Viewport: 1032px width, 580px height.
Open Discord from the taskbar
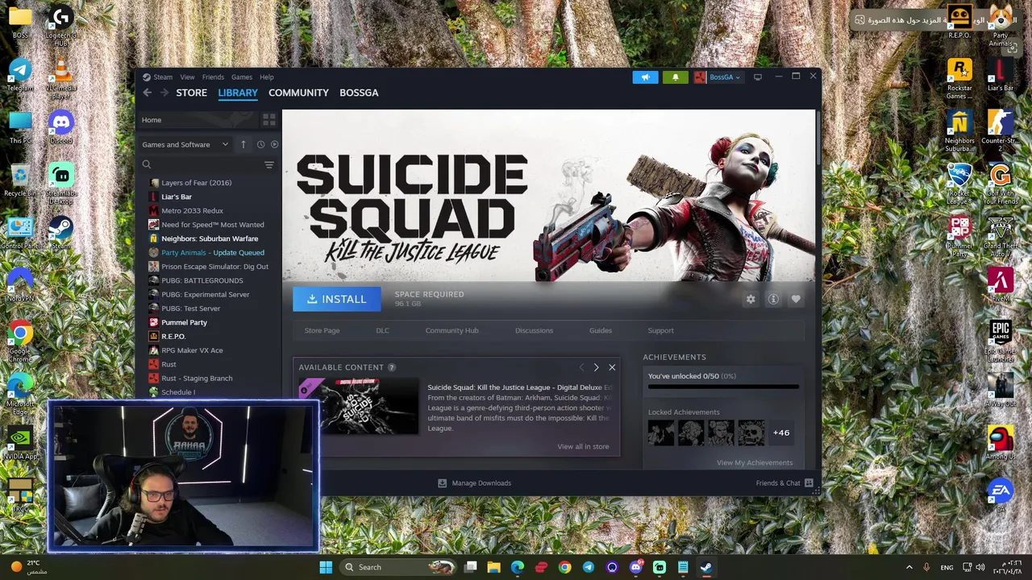click(x=636, y=567)
